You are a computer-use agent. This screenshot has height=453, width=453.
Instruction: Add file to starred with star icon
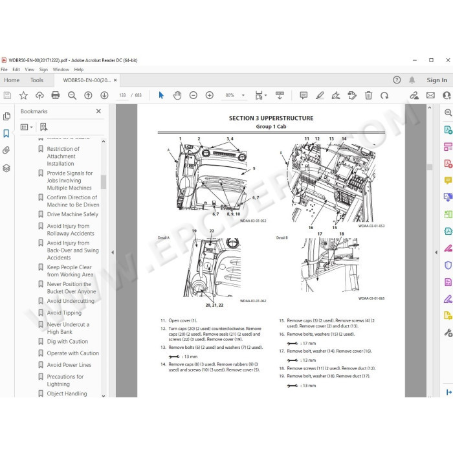click(23, 95)
